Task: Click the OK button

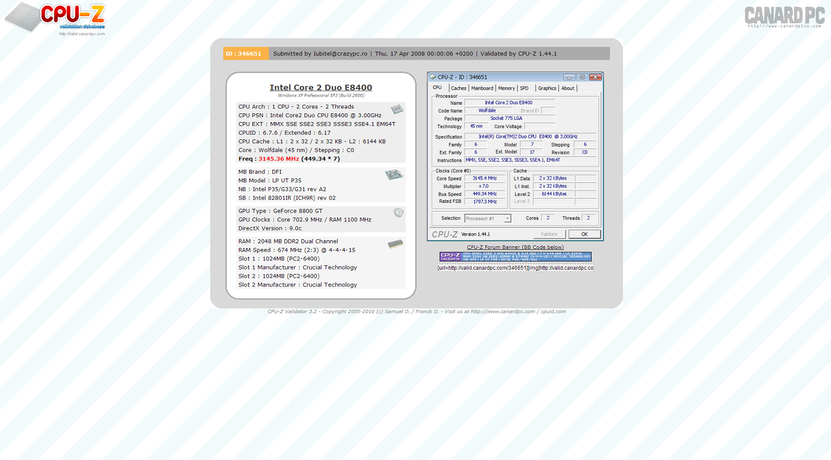Action: pyautogui.click(x=585, y=234)
